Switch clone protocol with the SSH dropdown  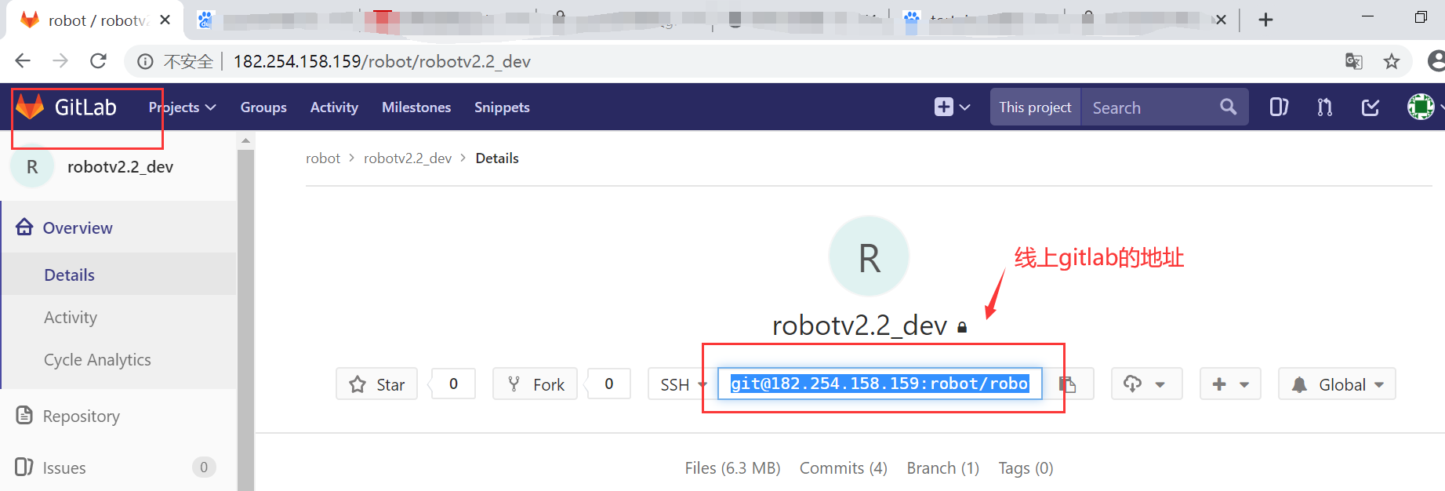point(682,384)
